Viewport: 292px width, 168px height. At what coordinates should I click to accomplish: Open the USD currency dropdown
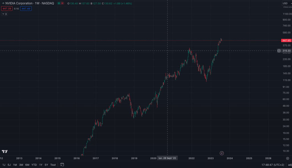(x=287, y=3)
